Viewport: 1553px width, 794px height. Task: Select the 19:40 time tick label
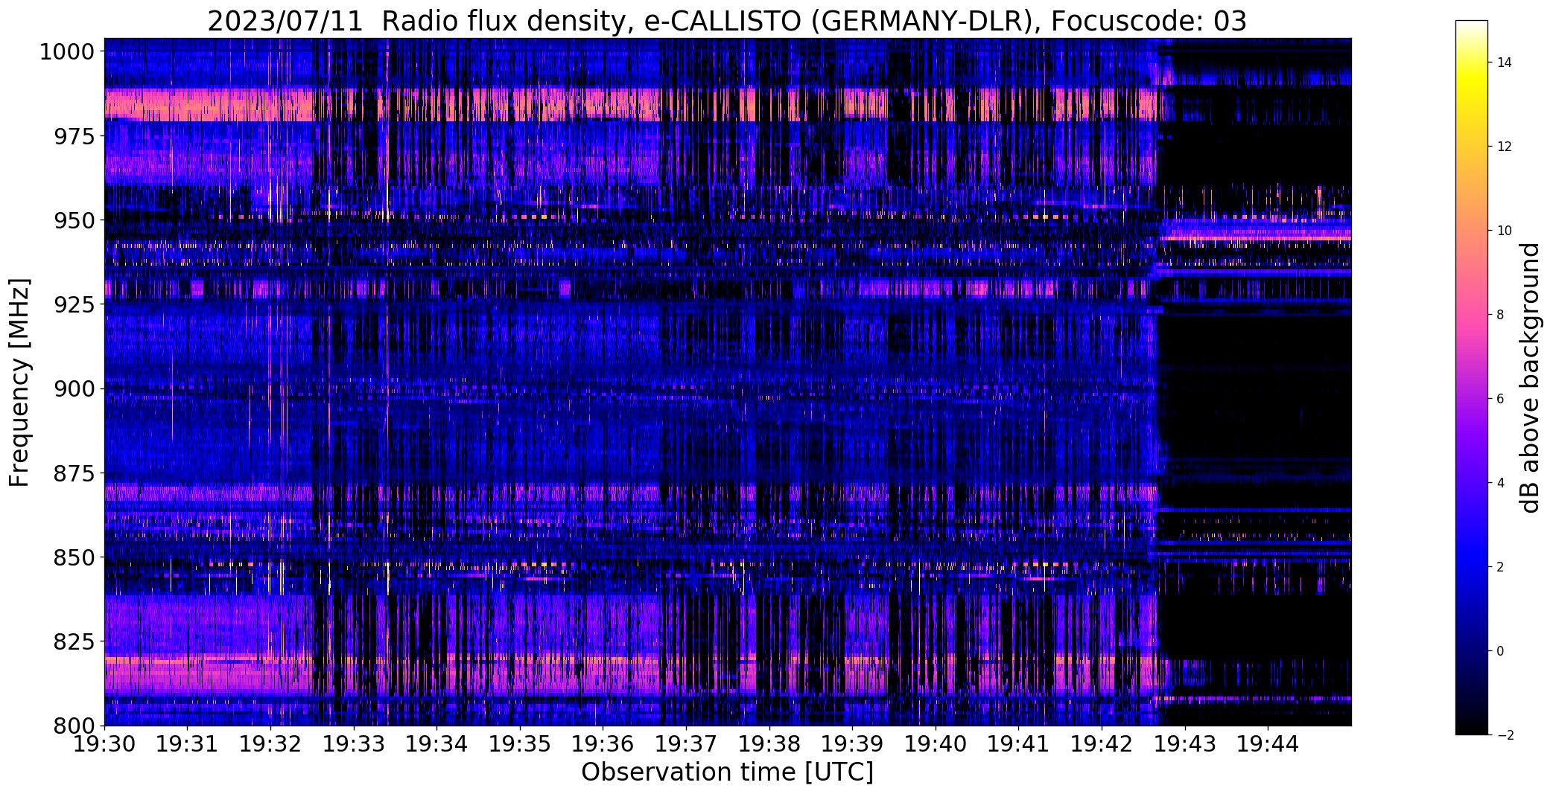(x=936, y=743)
